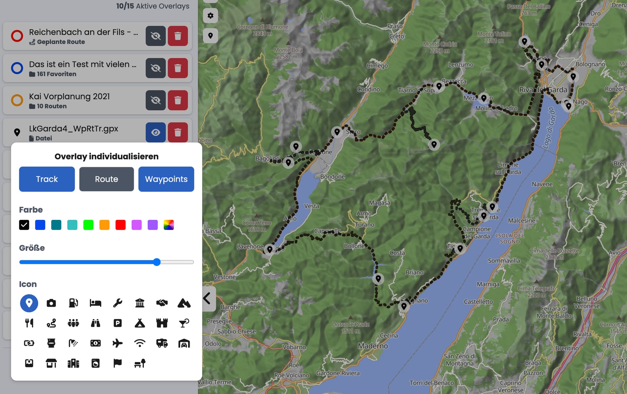Select the flag icon

click(118, 363)
